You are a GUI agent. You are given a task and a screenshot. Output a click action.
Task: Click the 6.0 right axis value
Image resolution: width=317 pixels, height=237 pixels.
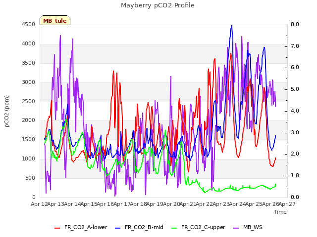click(x=295, y=68)
